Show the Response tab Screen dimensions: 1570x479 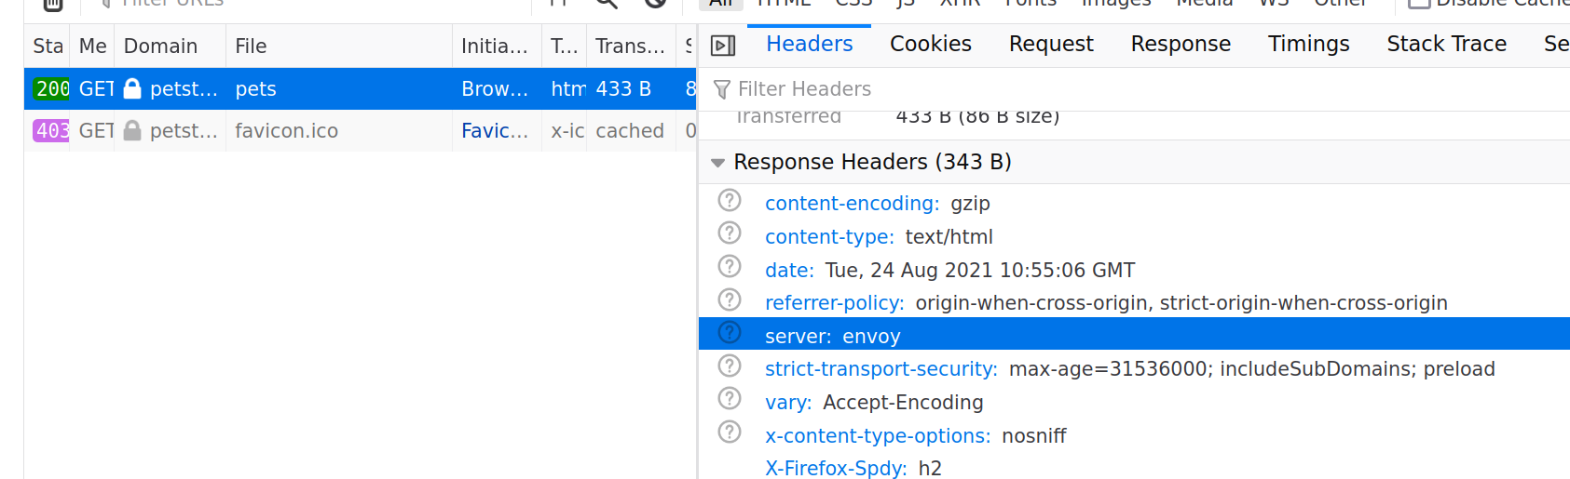coord(1181,44)
